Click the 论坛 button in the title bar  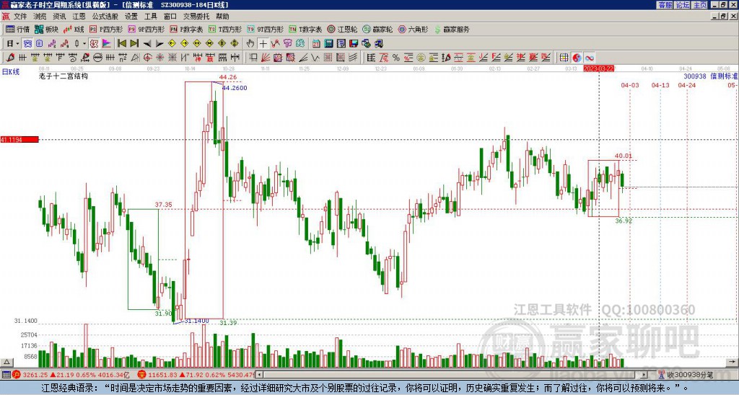coord(683,5)
